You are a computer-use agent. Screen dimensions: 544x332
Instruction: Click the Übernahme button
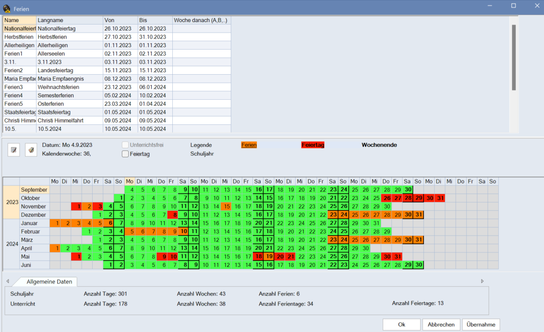tap(480, 324)
